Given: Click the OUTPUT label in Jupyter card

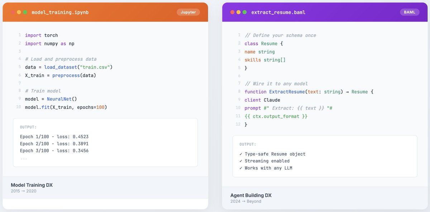Looking at the screenshot, I should click(x=28, y=127).
